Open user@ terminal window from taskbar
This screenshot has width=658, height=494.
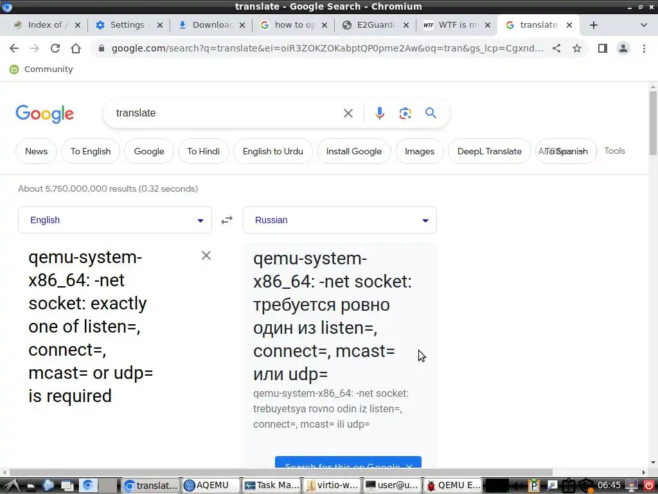pos(393,486)
